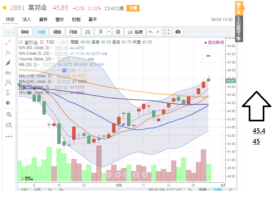Image resolution: width=276 pixels, height=199 pixels.
Task: Switch to 月線 monthly chart
Action: tap(73, 32)
